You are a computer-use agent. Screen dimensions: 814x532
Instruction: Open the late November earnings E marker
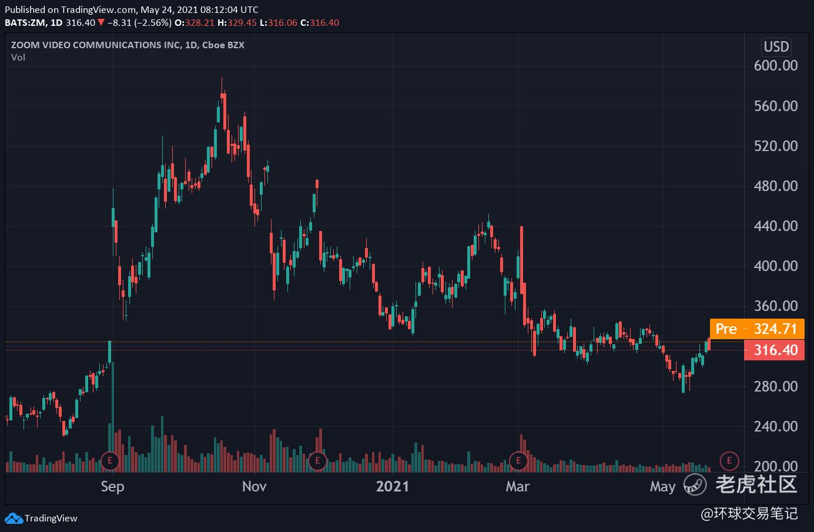click(x=317, y=460)
